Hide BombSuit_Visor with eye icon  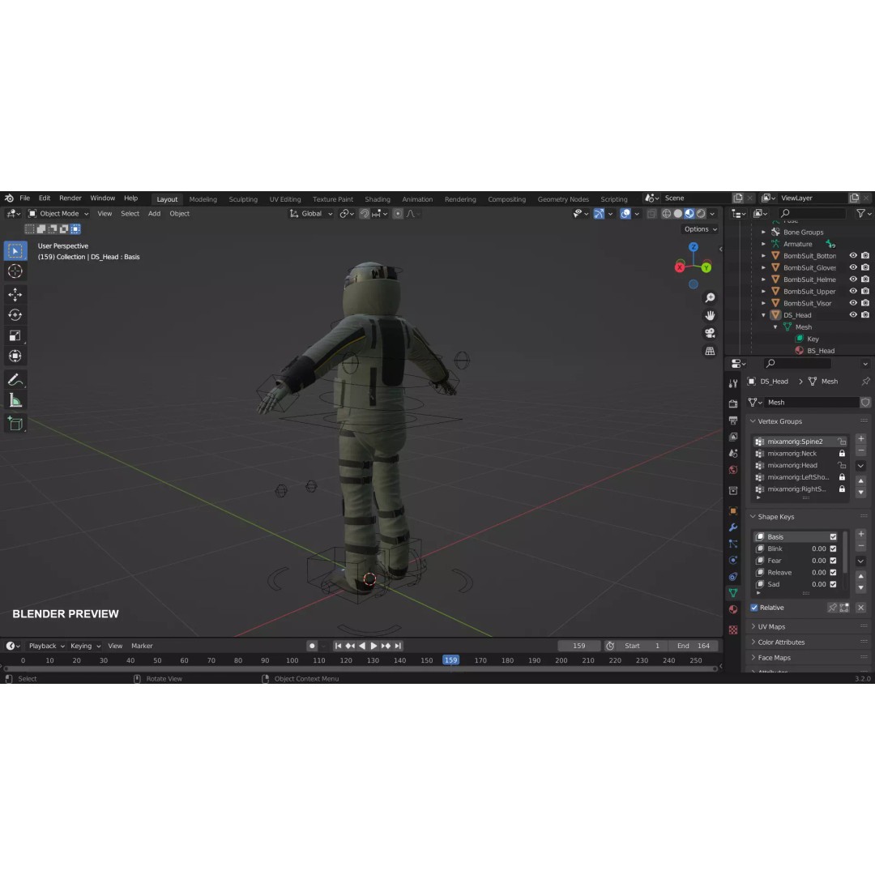853,303
